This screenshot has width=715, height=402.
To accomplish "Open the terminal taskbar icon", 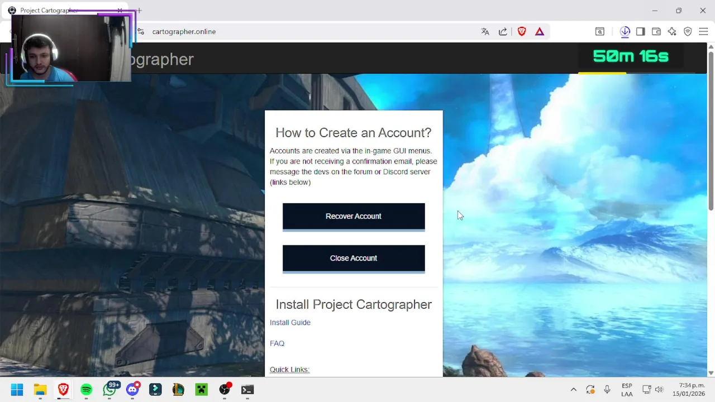I will pos(247,390).
